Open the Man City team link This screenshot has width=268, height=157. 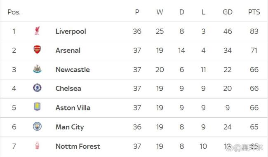coord(70,127)
